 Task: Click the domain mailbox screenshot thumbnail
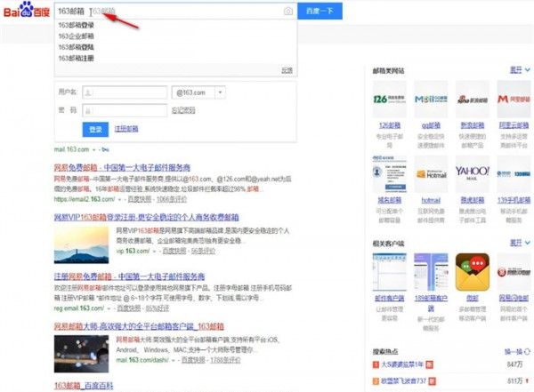pos(389,174)
